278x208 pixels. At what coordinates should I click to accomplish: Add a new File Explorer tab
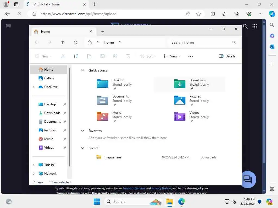pos(103,32)
